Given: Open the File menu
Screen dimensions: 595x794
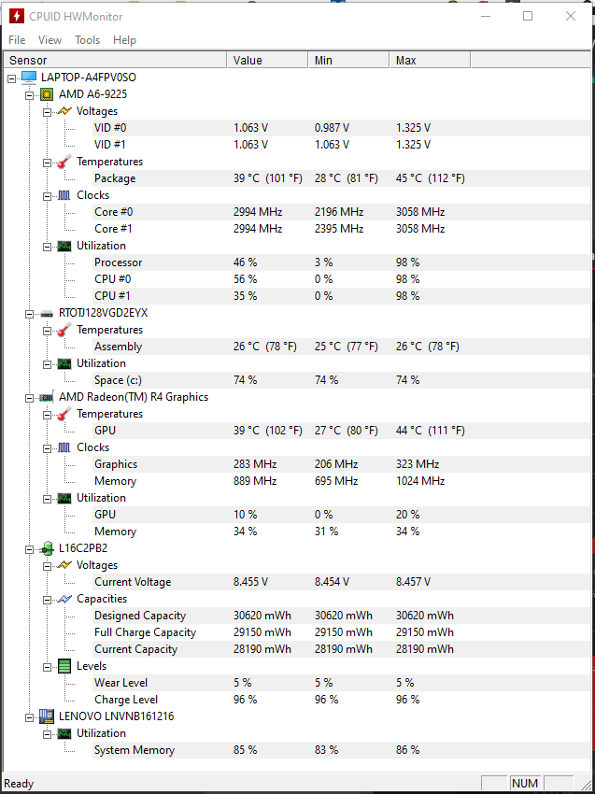Looking at the screenshot, I should [x=17, y=40].
